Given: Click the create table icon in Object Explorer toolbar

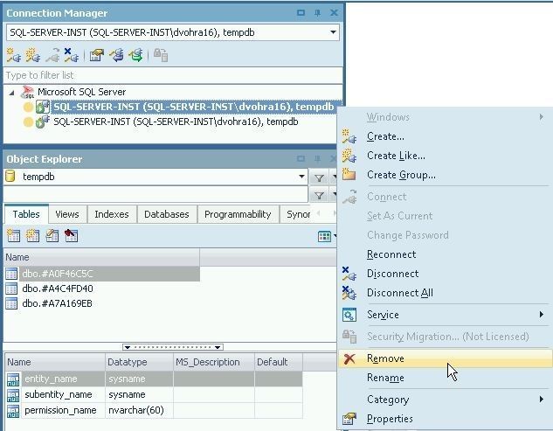Looking at the screenshot, I should click(x=13, y=236).
